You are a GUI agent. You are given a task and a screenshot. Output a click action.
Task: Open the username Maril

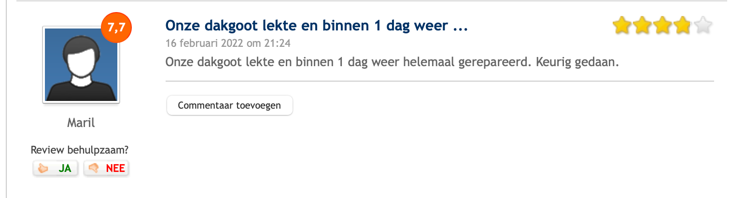81,123
